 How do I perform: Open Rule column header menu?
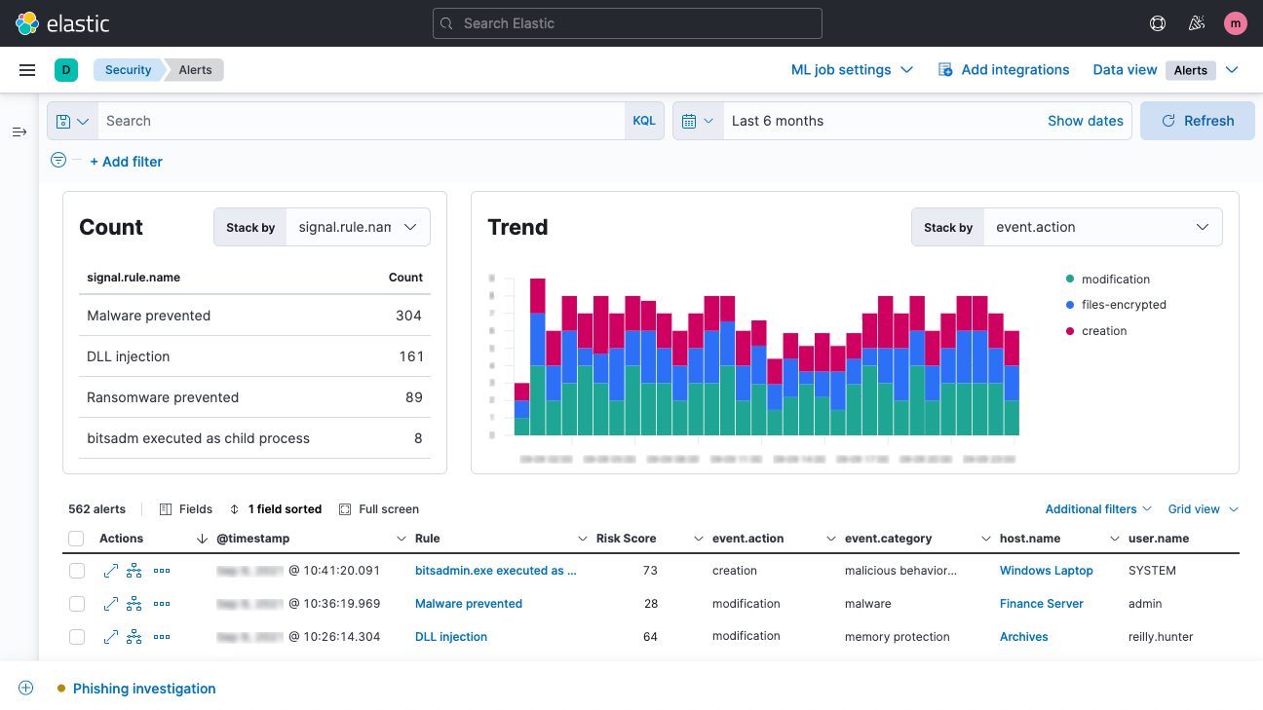[x=583, y=539]
